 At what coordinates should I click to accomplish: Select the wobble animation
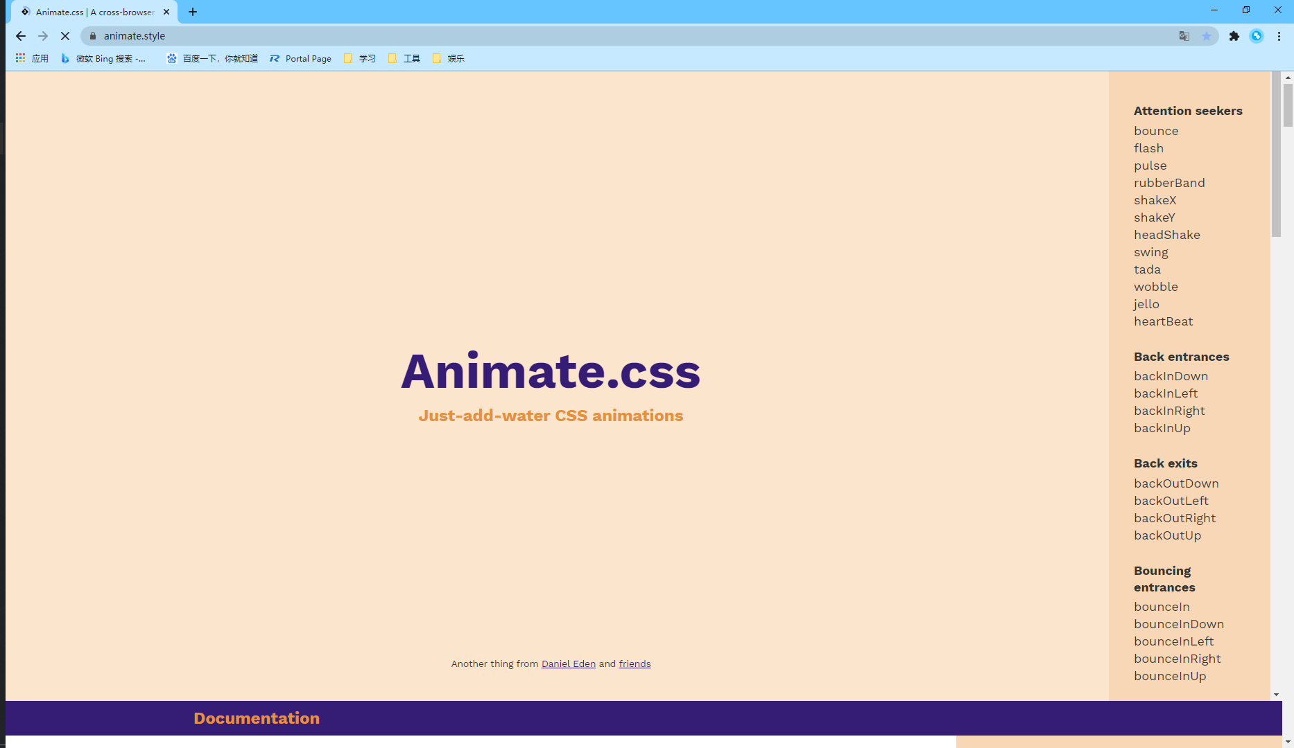pos(1156,287)
